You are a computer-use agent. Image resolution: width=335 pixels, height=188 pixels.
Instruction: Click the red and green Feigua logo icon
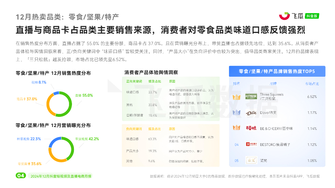(284, 16)
